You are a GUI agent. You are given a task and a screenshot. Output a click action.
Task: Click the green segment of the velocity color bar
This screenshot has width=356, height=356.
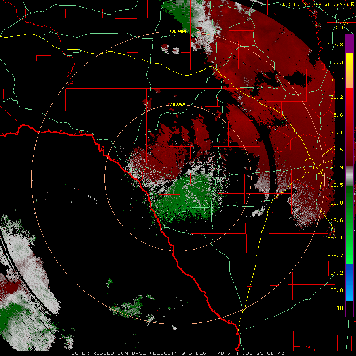tap(349, 225)
